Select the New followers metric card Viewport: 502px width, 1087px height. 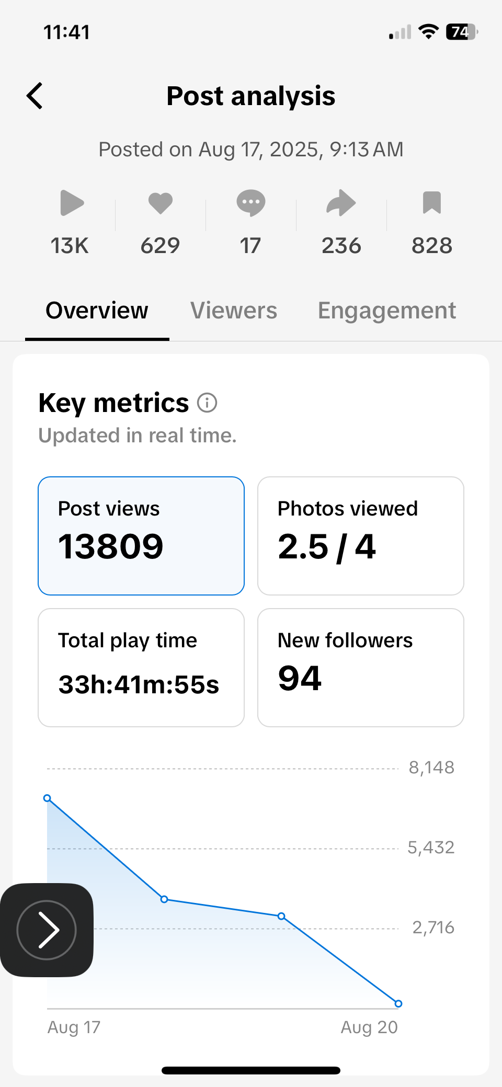pos(361,668)
